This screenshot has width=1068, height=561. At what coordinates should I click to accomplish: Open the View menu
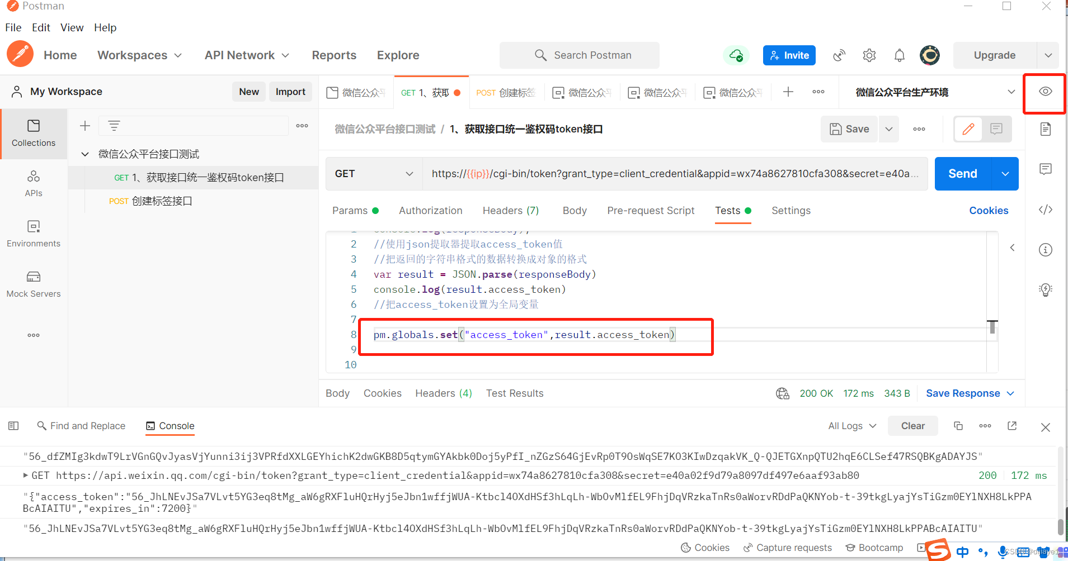[72, 27]
